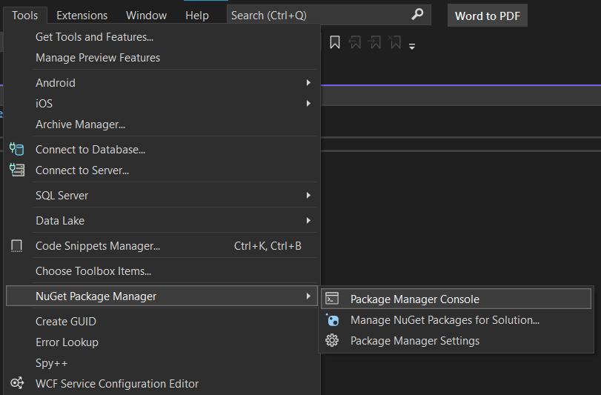
Task: Click SQL Server menu label
Action: pyautogui.click(x=62, y=196)
